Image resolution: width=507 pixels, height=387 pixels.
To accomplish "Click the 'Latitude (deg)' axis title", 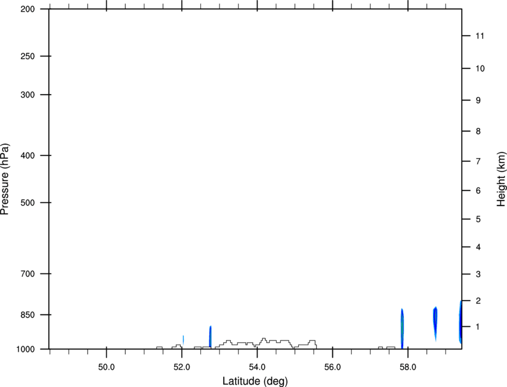I will click(255, 381).
